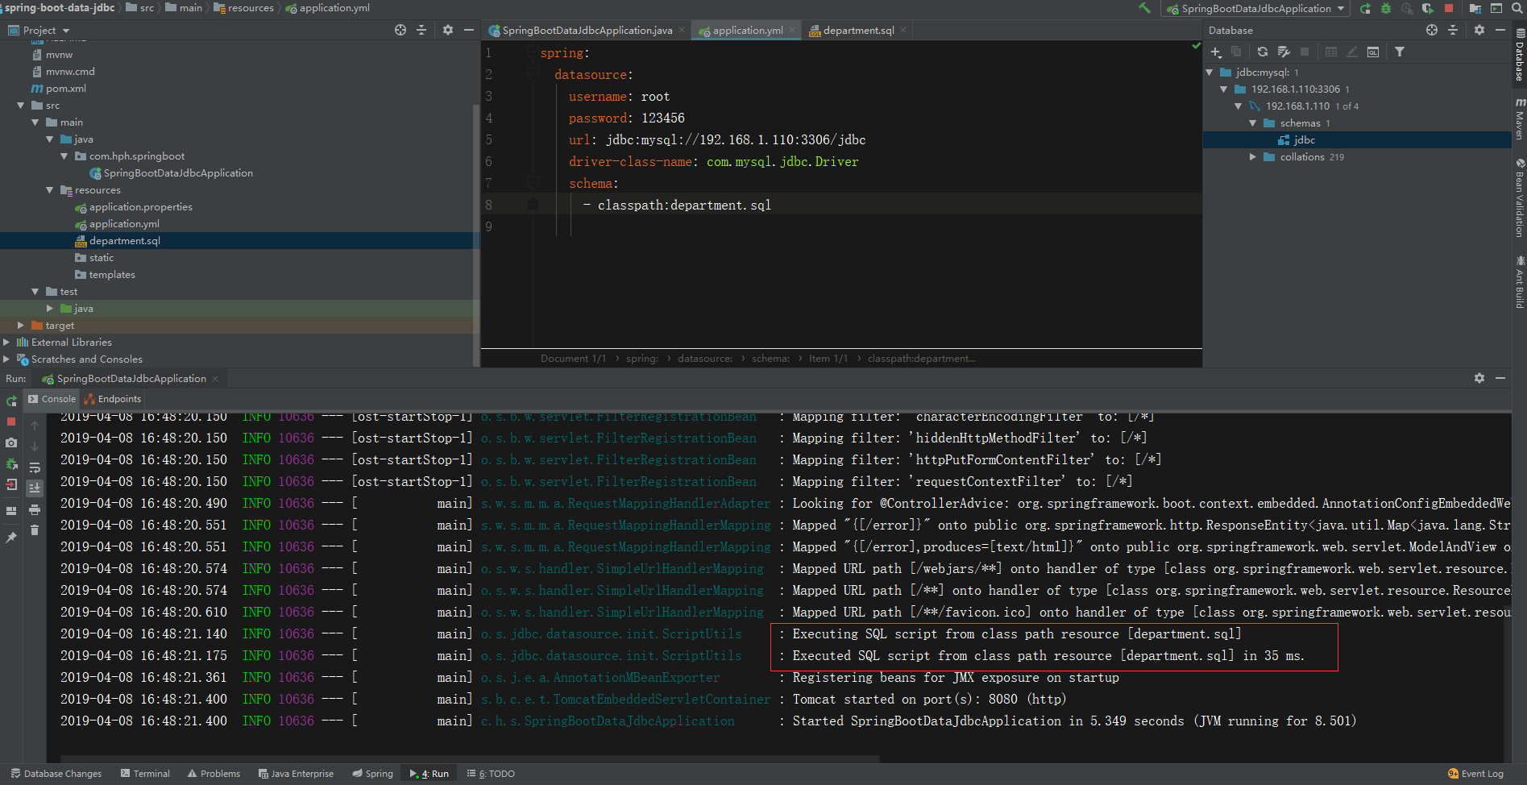The image size is (1527, 785).
Task: Expand External Libraries node
Action: coord(6,343)
